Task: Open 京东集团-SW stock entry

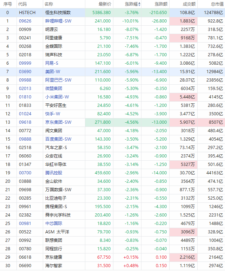Action: point(58,122)
